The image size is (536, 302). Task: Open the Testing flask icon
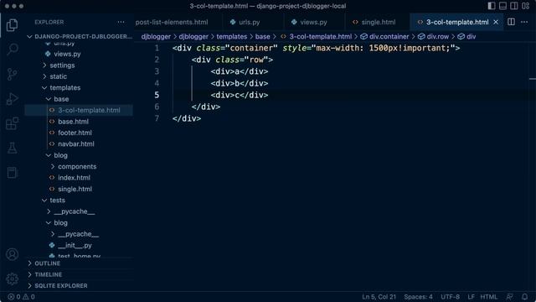click(12, 148)
